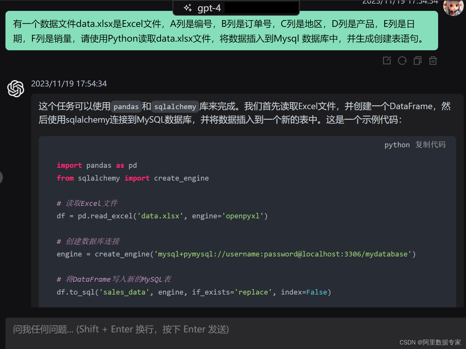Screen dimensions: 466x349
Task: Click the python language label
Action: [397, 145]
